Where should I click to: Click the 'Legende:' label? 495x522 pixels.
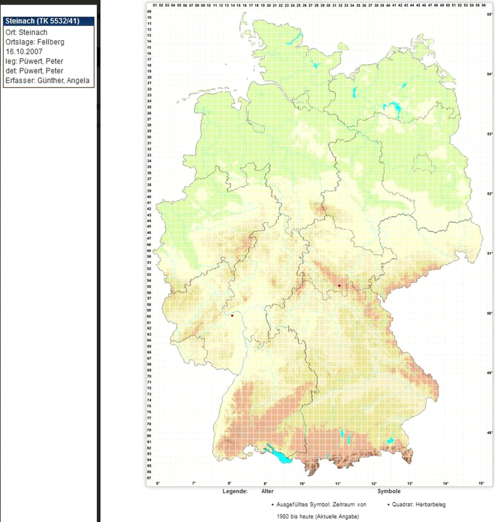coord(235,491)
